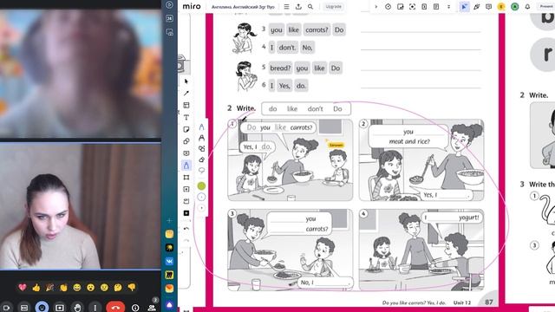Send the heart emoji reaction
Viewport: 555px width, 312px height.
coord(23,287)
